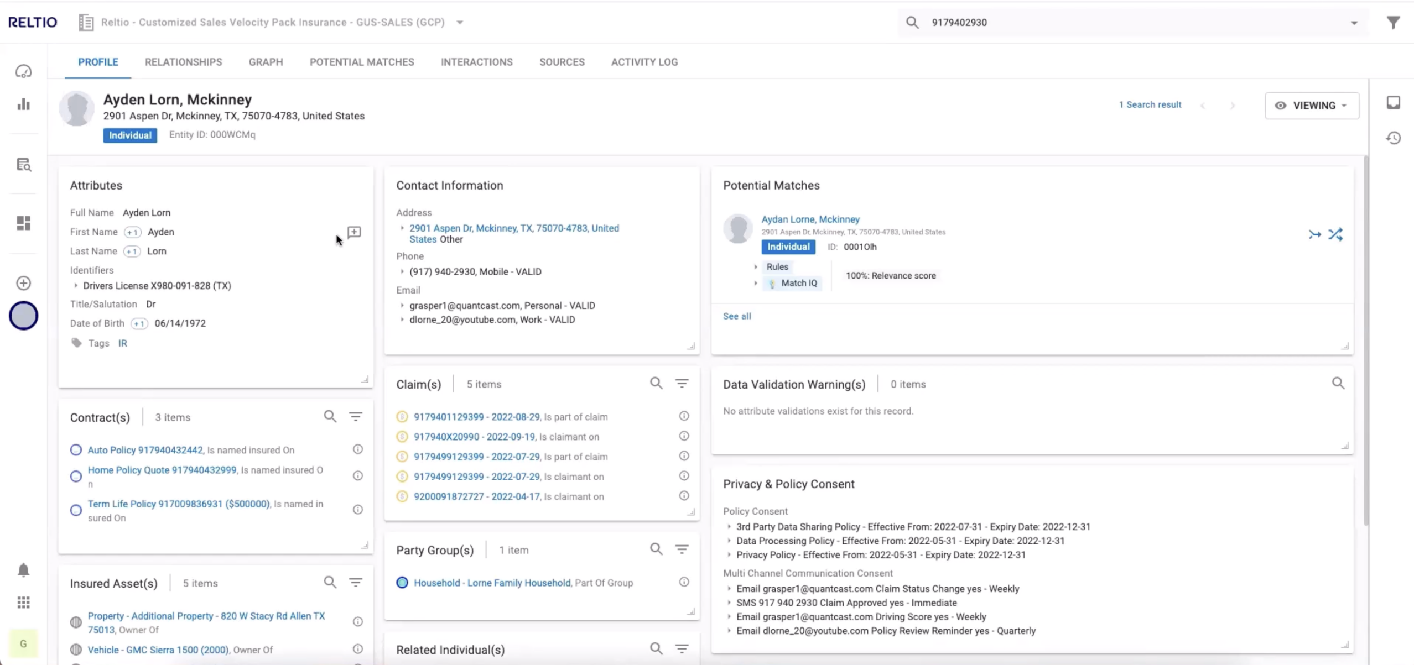Switch to the RELATIONSHIPS tab
Viewport: 1414px width, 665px height.
183,62
